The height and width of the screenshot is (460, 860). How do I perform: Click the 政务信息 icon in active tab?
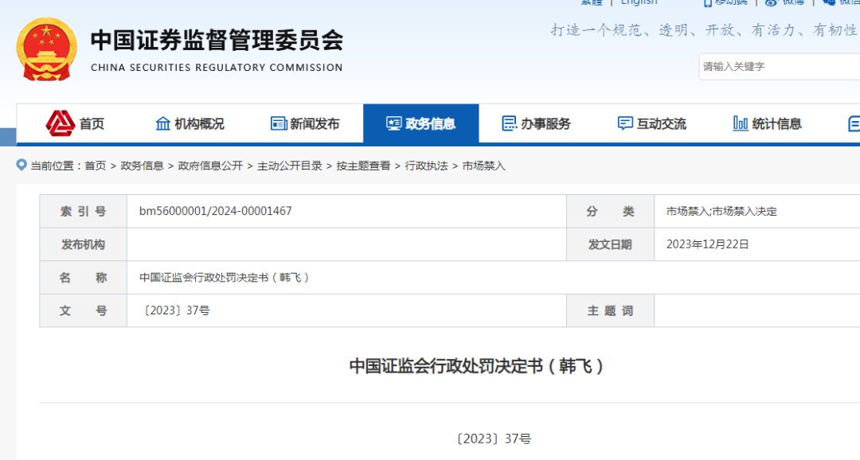click(394, 124)
